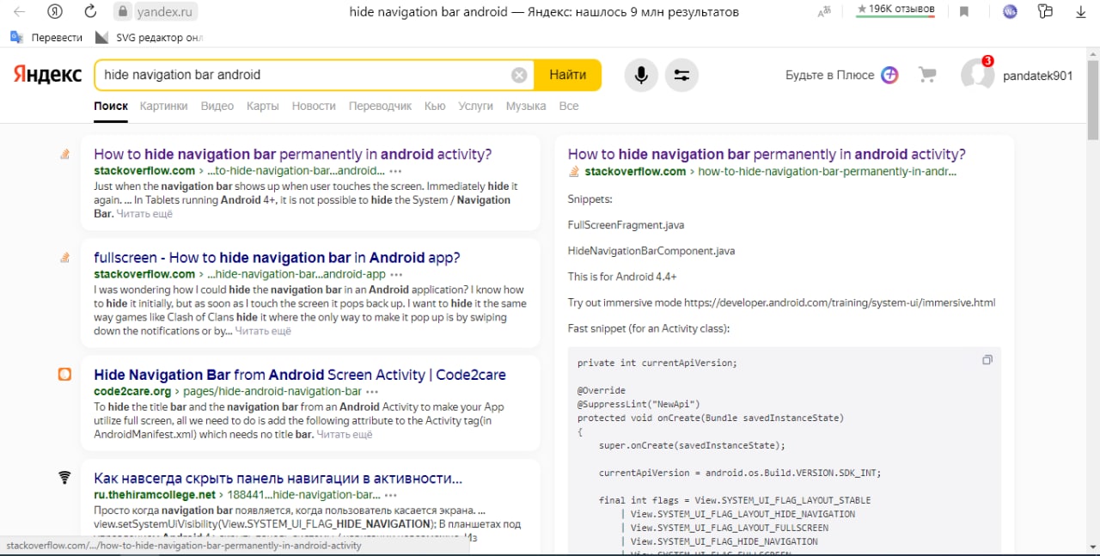Click FullScreenFragment.java snippet text
Viewport: 1100px width, 556px height.
click(x=626, y=225)
